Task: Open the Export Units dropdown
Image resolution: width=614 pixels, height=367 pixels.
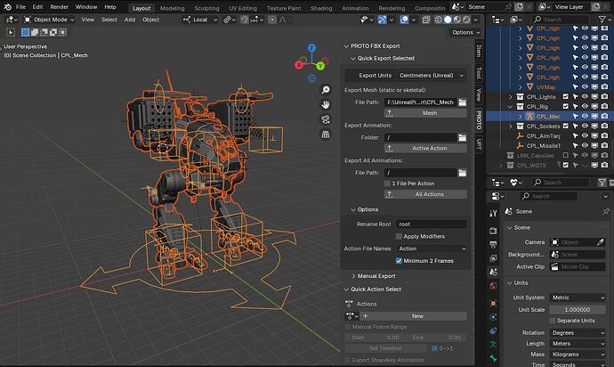Action: tap(431, 76)
